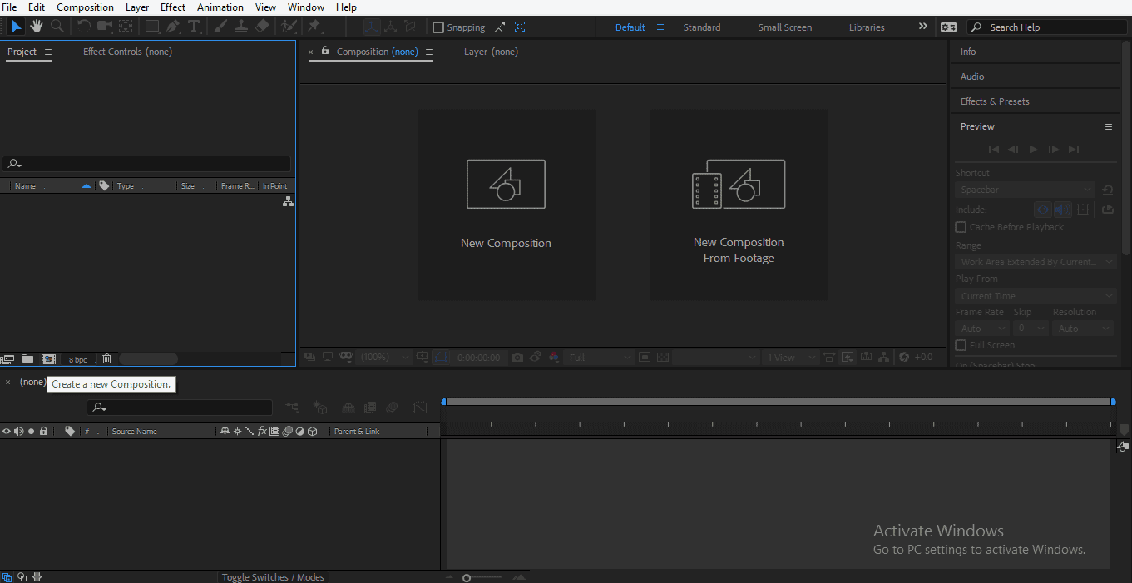Click Toggle Switches / Modes button

click(273, 576)
